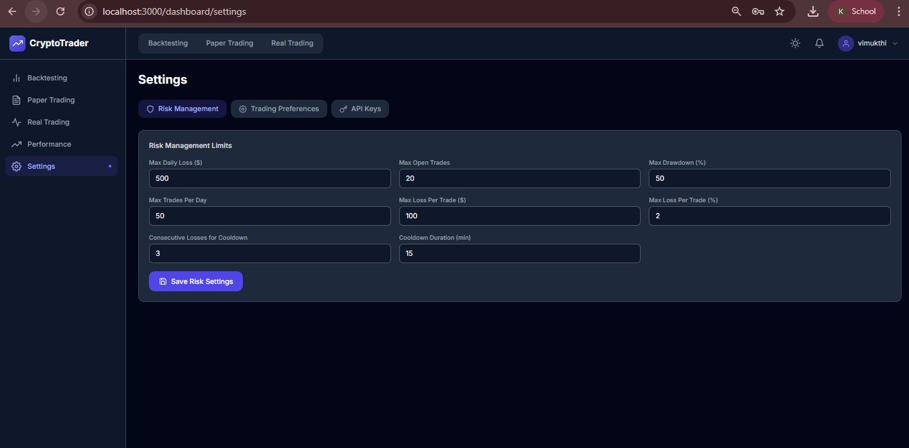Screen dimensions: 909x448
Task: Open the saved passwords key icon
Action: 758,11
